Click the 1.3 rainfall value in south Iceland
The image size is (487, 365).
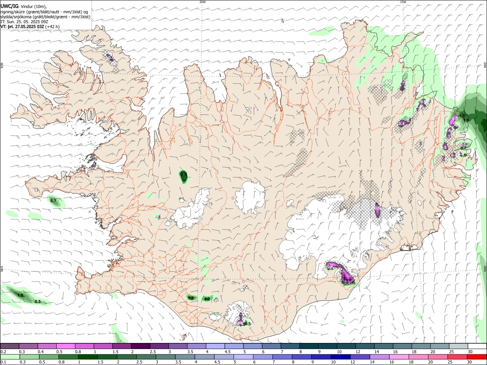191,298
